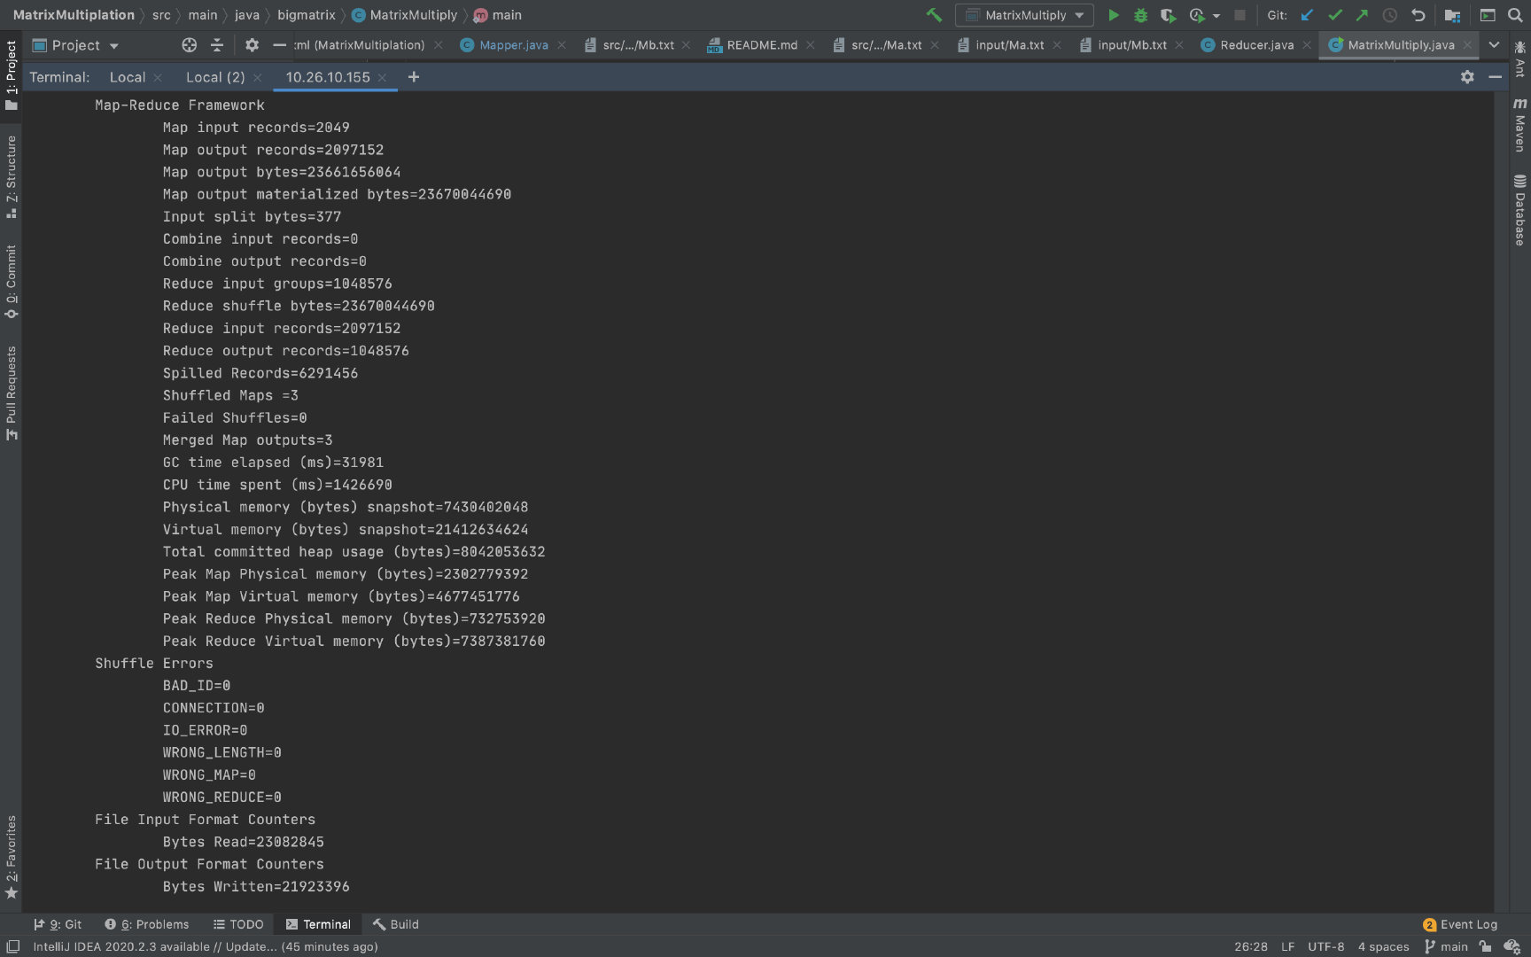This screenshot has width=1531, height=957.
Task: Open Terminal settings gear icon
Action: pos(1467,77)
